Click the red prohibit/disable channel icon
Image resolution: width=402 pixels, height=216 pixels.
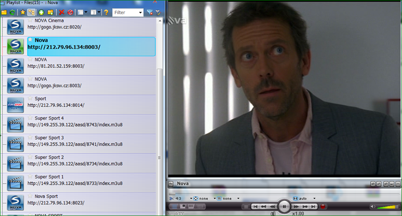70,12
